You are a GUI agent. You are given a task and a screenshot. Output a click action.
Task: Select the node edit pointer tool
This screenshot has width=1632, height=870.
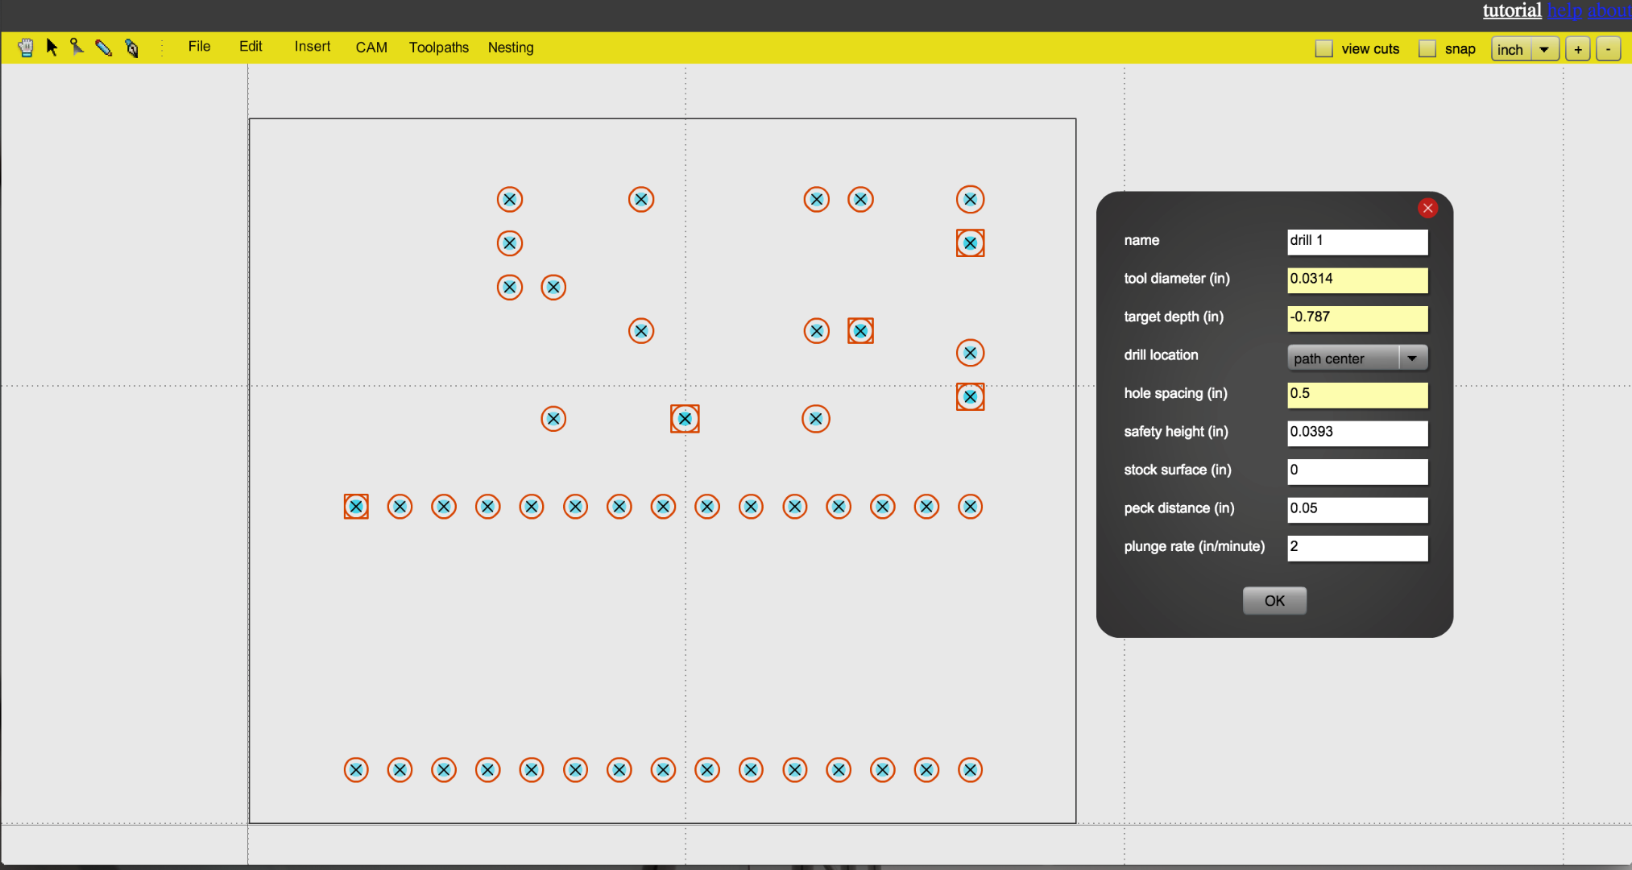tap(77, 48)
